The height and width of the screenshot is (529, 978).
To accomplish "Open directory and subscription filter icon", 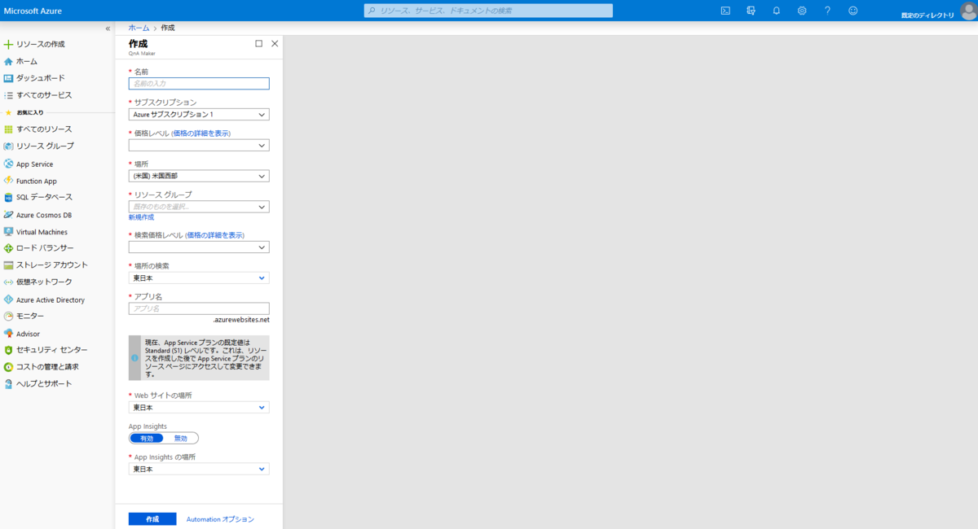I will 751,11.
